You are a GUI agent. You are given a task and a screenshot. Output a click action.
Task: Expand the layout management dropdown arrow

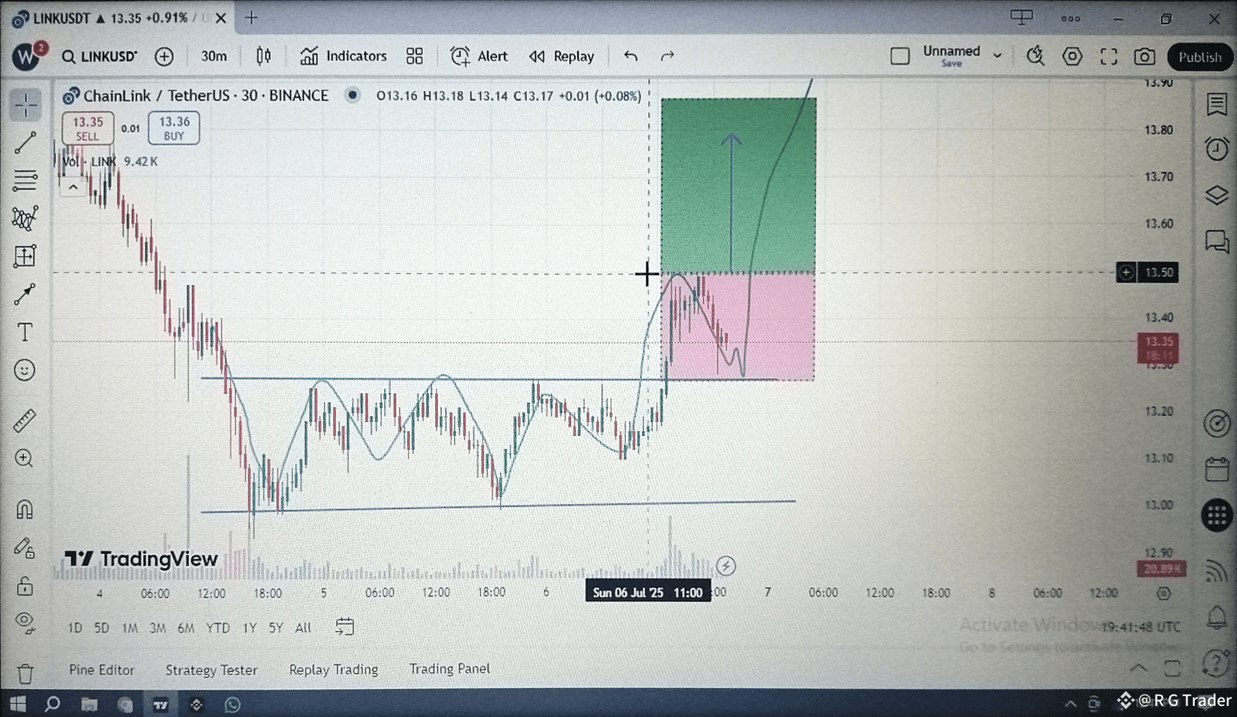(x=997, y=57)
